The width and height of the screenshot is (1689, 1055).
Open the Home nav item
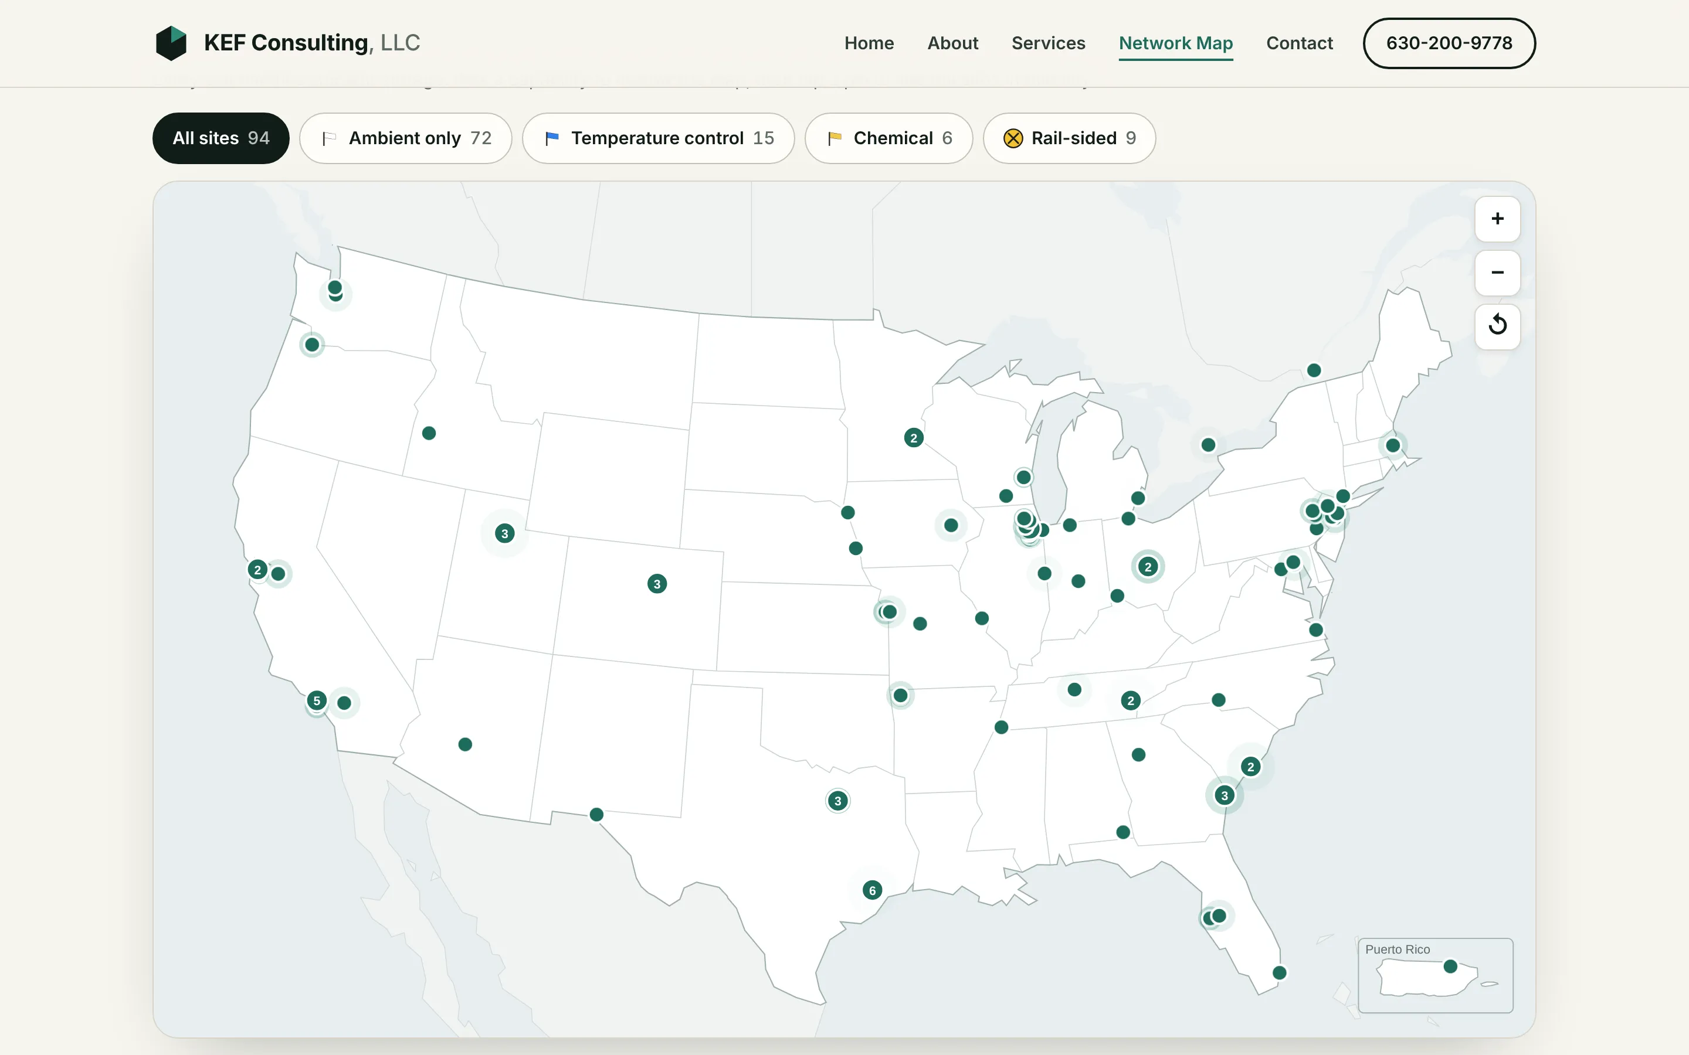869,43
